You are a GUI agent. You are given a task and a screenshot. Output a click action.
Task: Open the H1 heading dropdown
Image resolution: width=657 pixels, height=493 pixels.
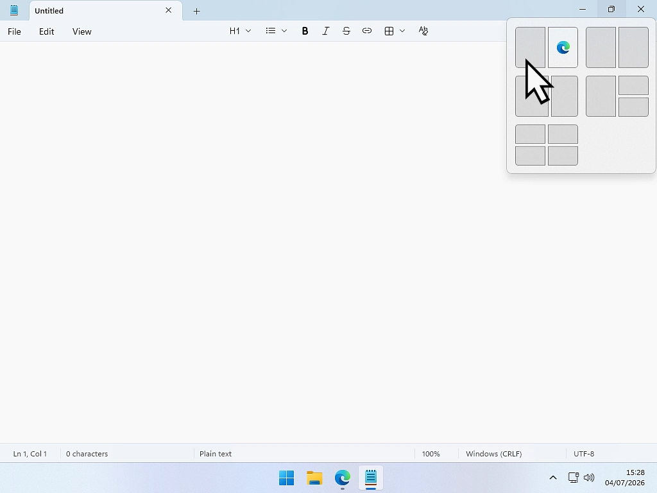(x=240, y=31)
